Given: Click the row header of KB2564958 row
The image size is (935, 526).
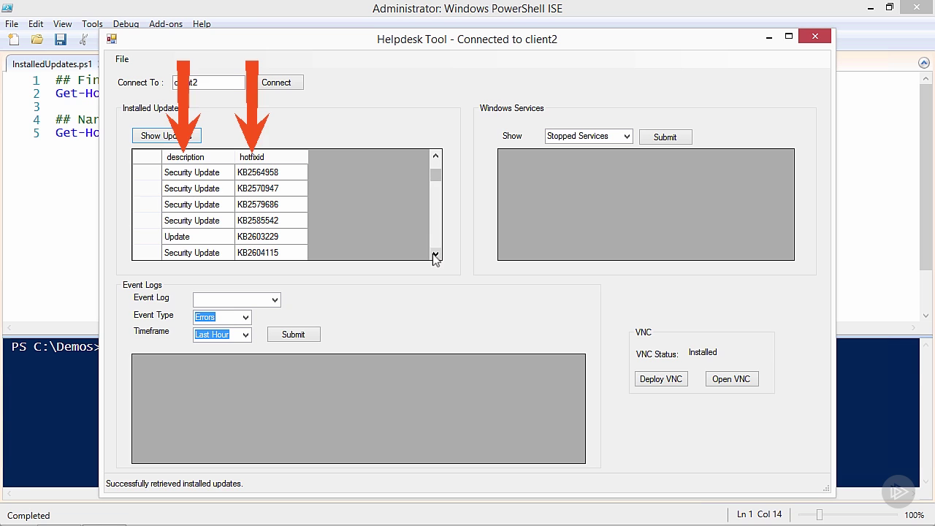Looking at the screenshot, I should pos(147,172).
